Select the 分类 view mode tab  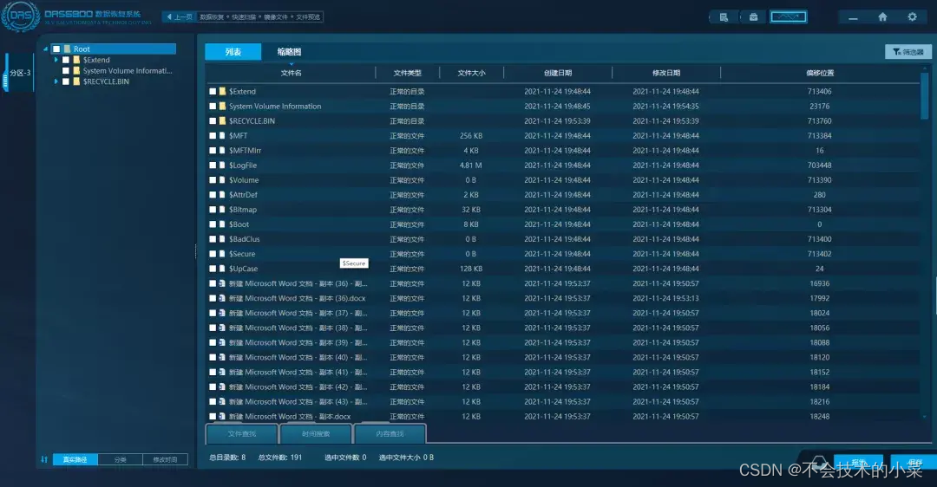click(x=120, y=459)
